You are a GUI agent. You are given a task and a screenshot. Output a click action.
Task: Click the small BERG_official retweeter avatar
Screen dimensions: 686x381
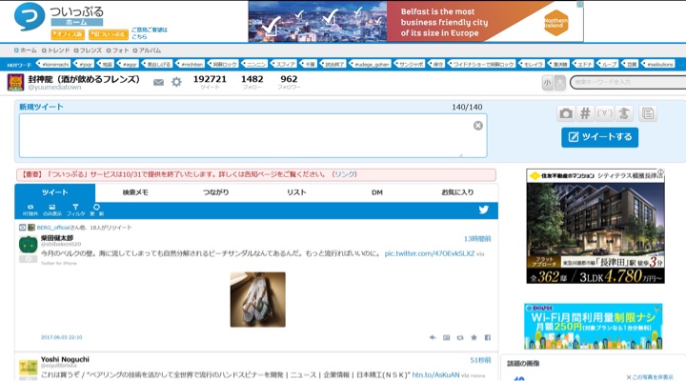point(31,228)
